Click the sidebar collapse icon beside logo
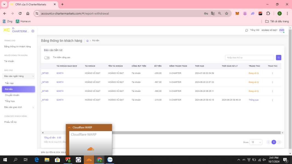Image resolution: width=292 pixels, height=164 pixels. tap(33, 31)
